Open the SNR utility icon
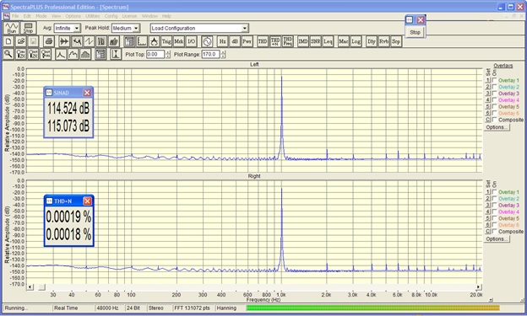Viewport: 527px width, 316px height. point(315,41)
